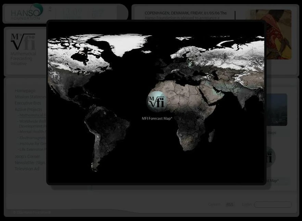Open the blue thumbnail behind the map's right edge
302x221 pixels.
pyautogui.click(x=277, y=110)
